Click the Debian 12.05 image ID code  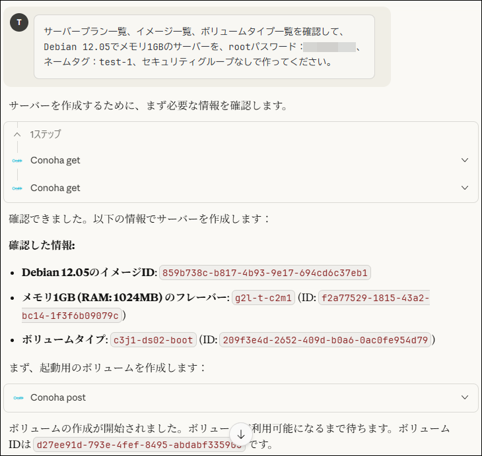[x=265, y=273]
